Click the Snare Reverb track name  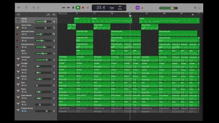pos(26,95)
